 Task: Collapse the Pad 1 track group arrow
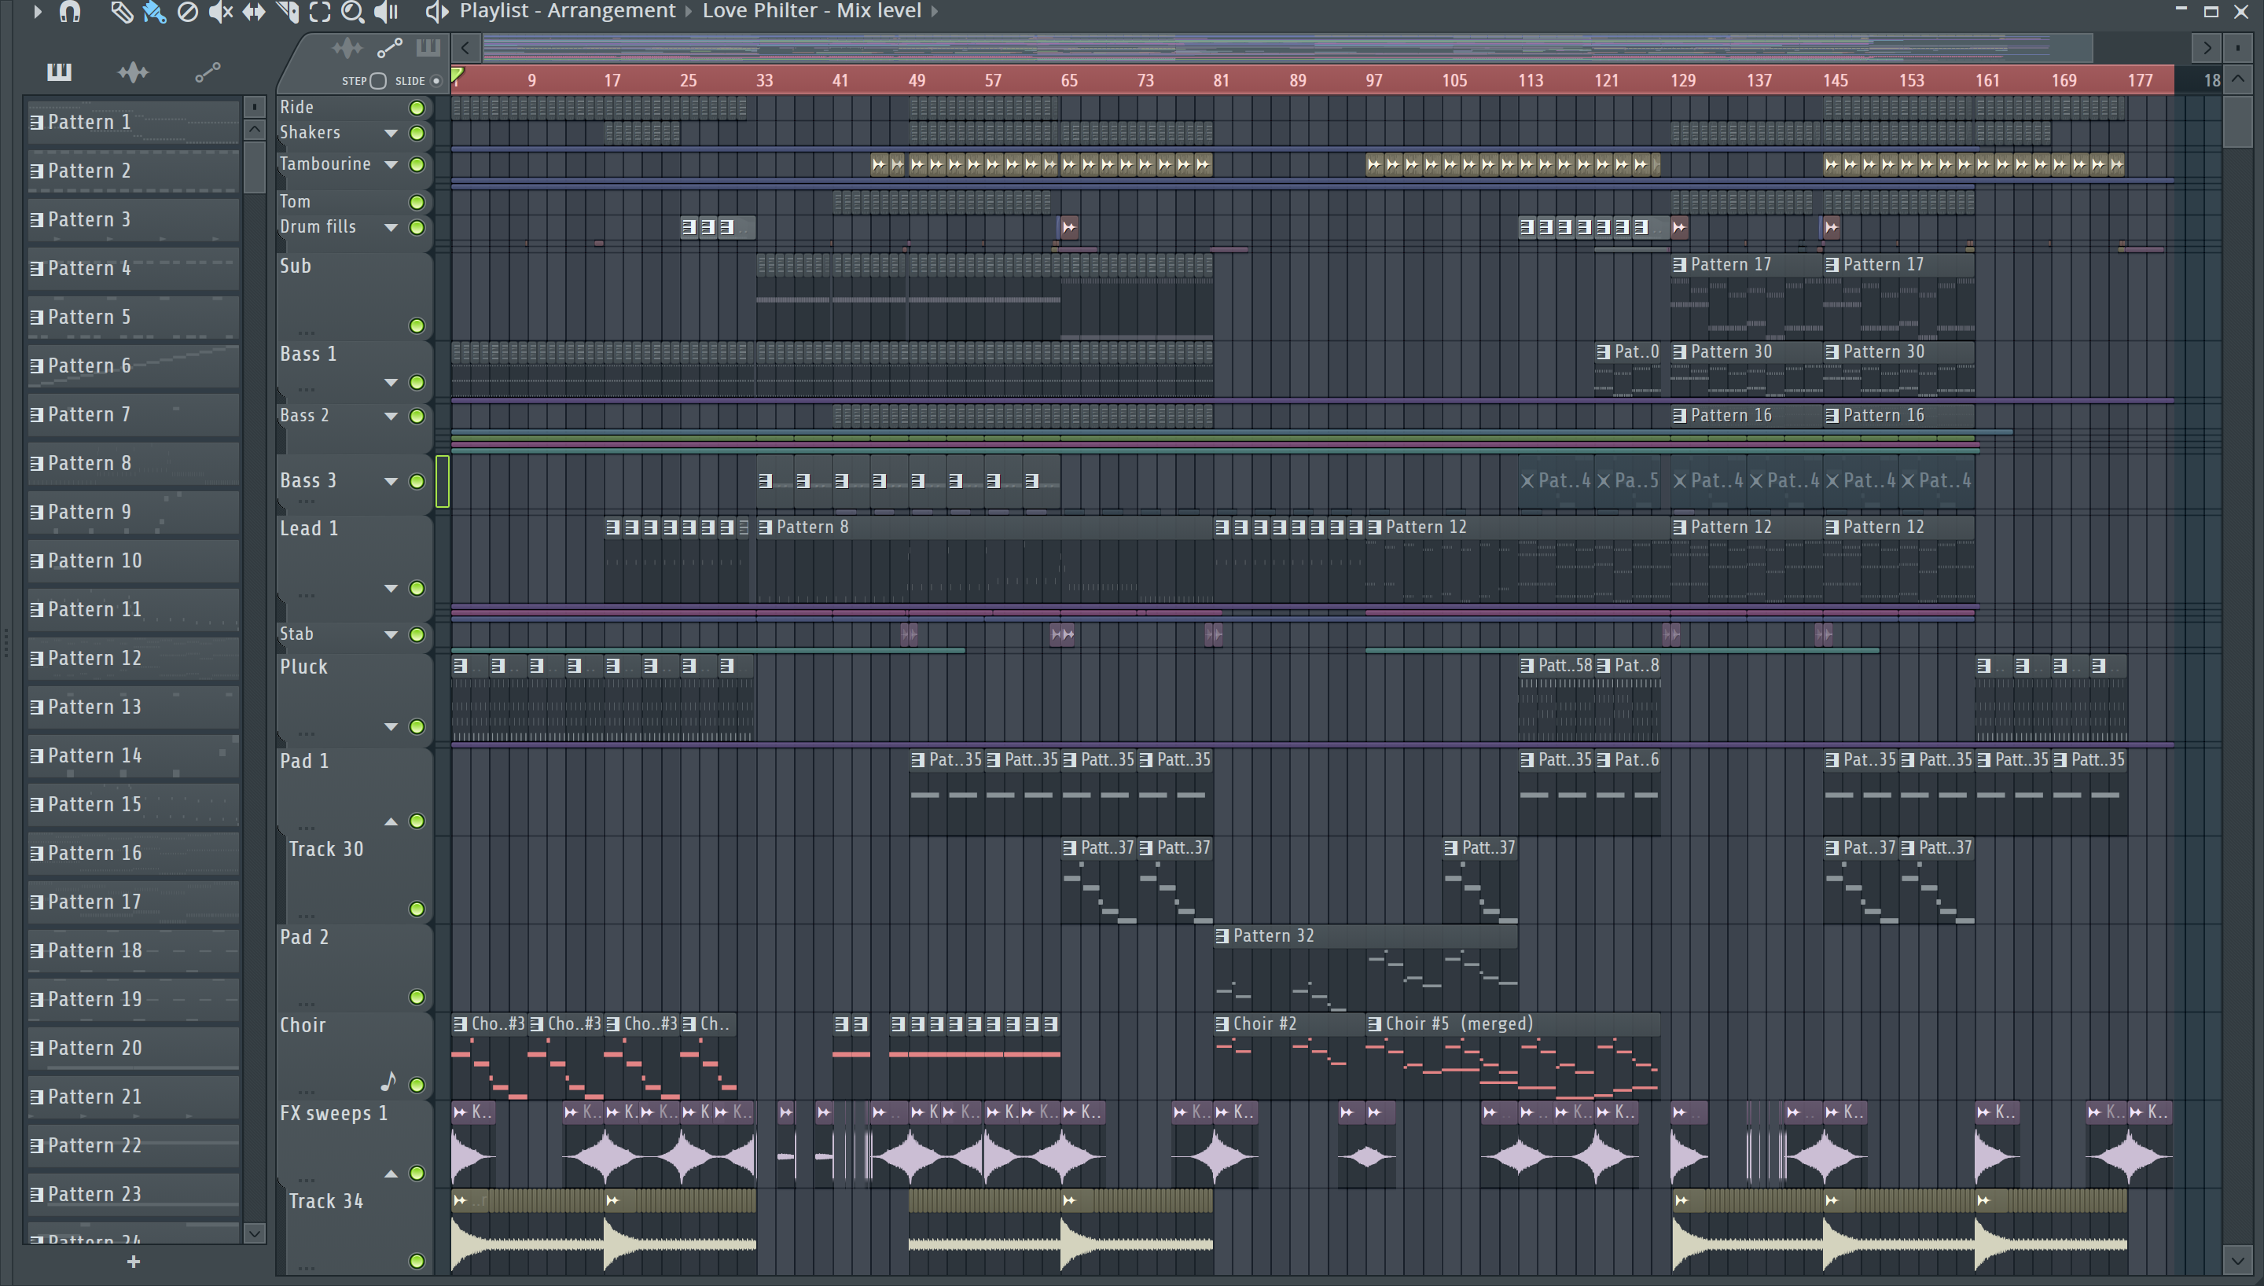coord(390,821)
